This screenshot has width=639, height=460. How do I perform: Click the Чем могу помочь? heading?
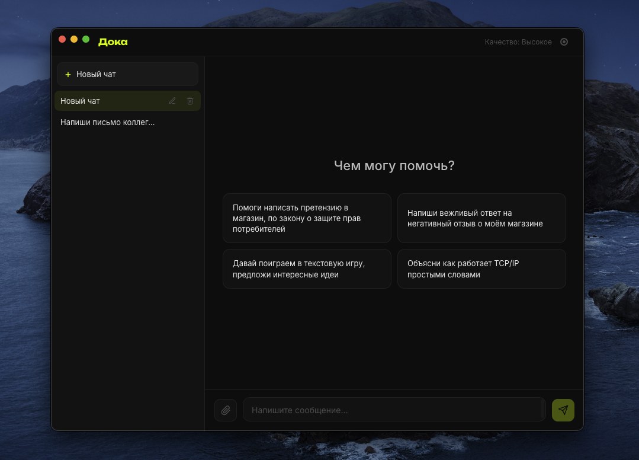point(394,165)
